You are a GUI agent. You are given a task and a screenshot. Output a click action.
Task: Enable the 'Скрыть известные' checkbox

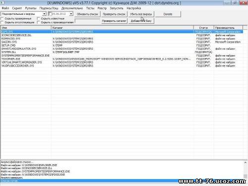click(38, 18)
